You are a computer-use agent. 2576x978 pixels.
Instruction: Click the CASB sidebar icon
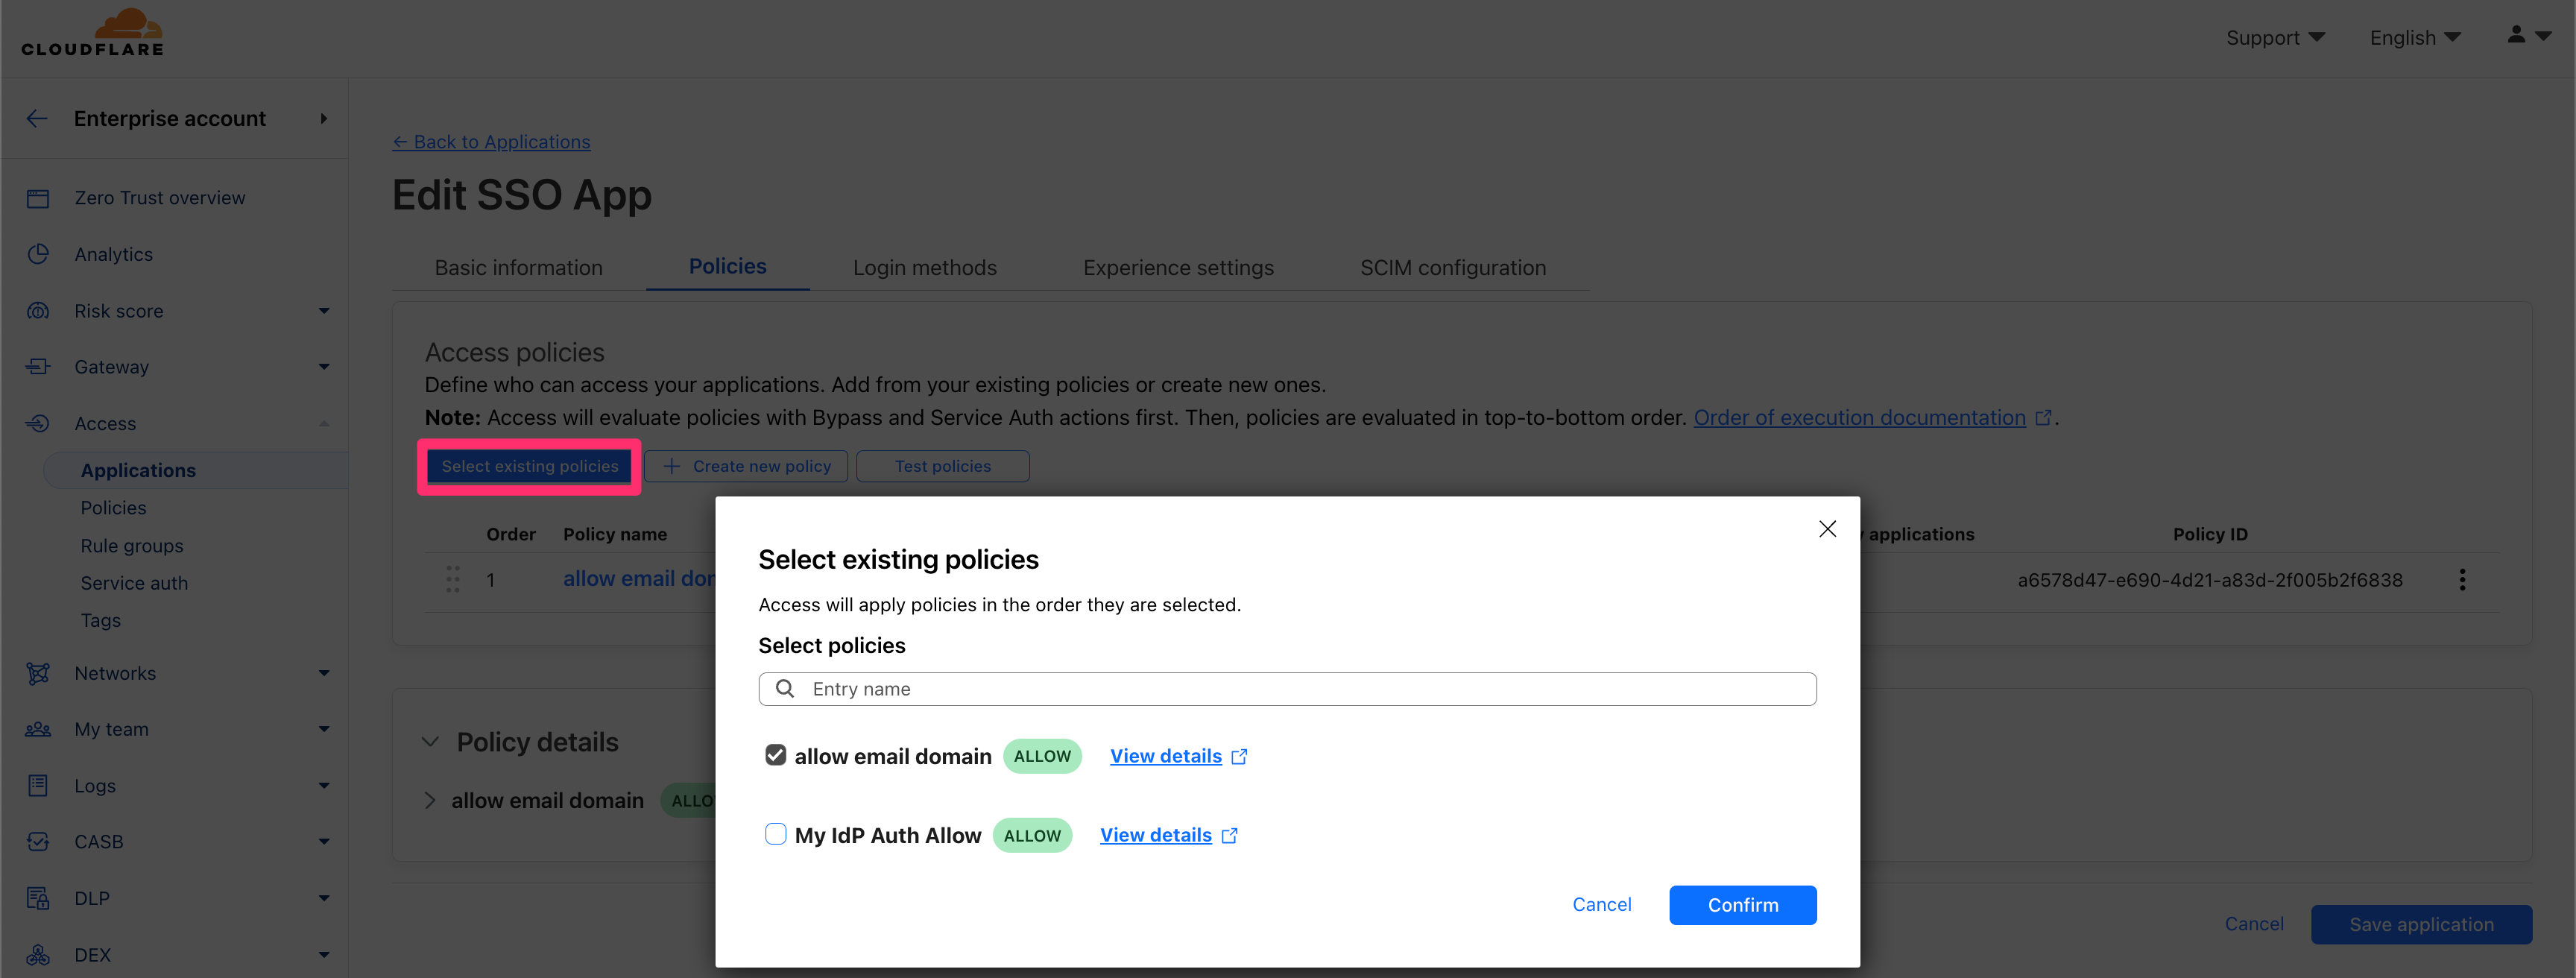click(38, 842)
